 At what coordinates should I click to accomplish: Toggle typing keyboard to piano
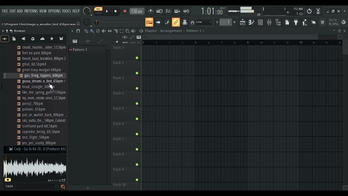point(149,22)
